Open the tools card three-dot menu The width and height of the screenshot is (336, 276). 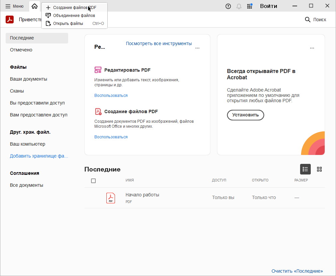(197, 48)
